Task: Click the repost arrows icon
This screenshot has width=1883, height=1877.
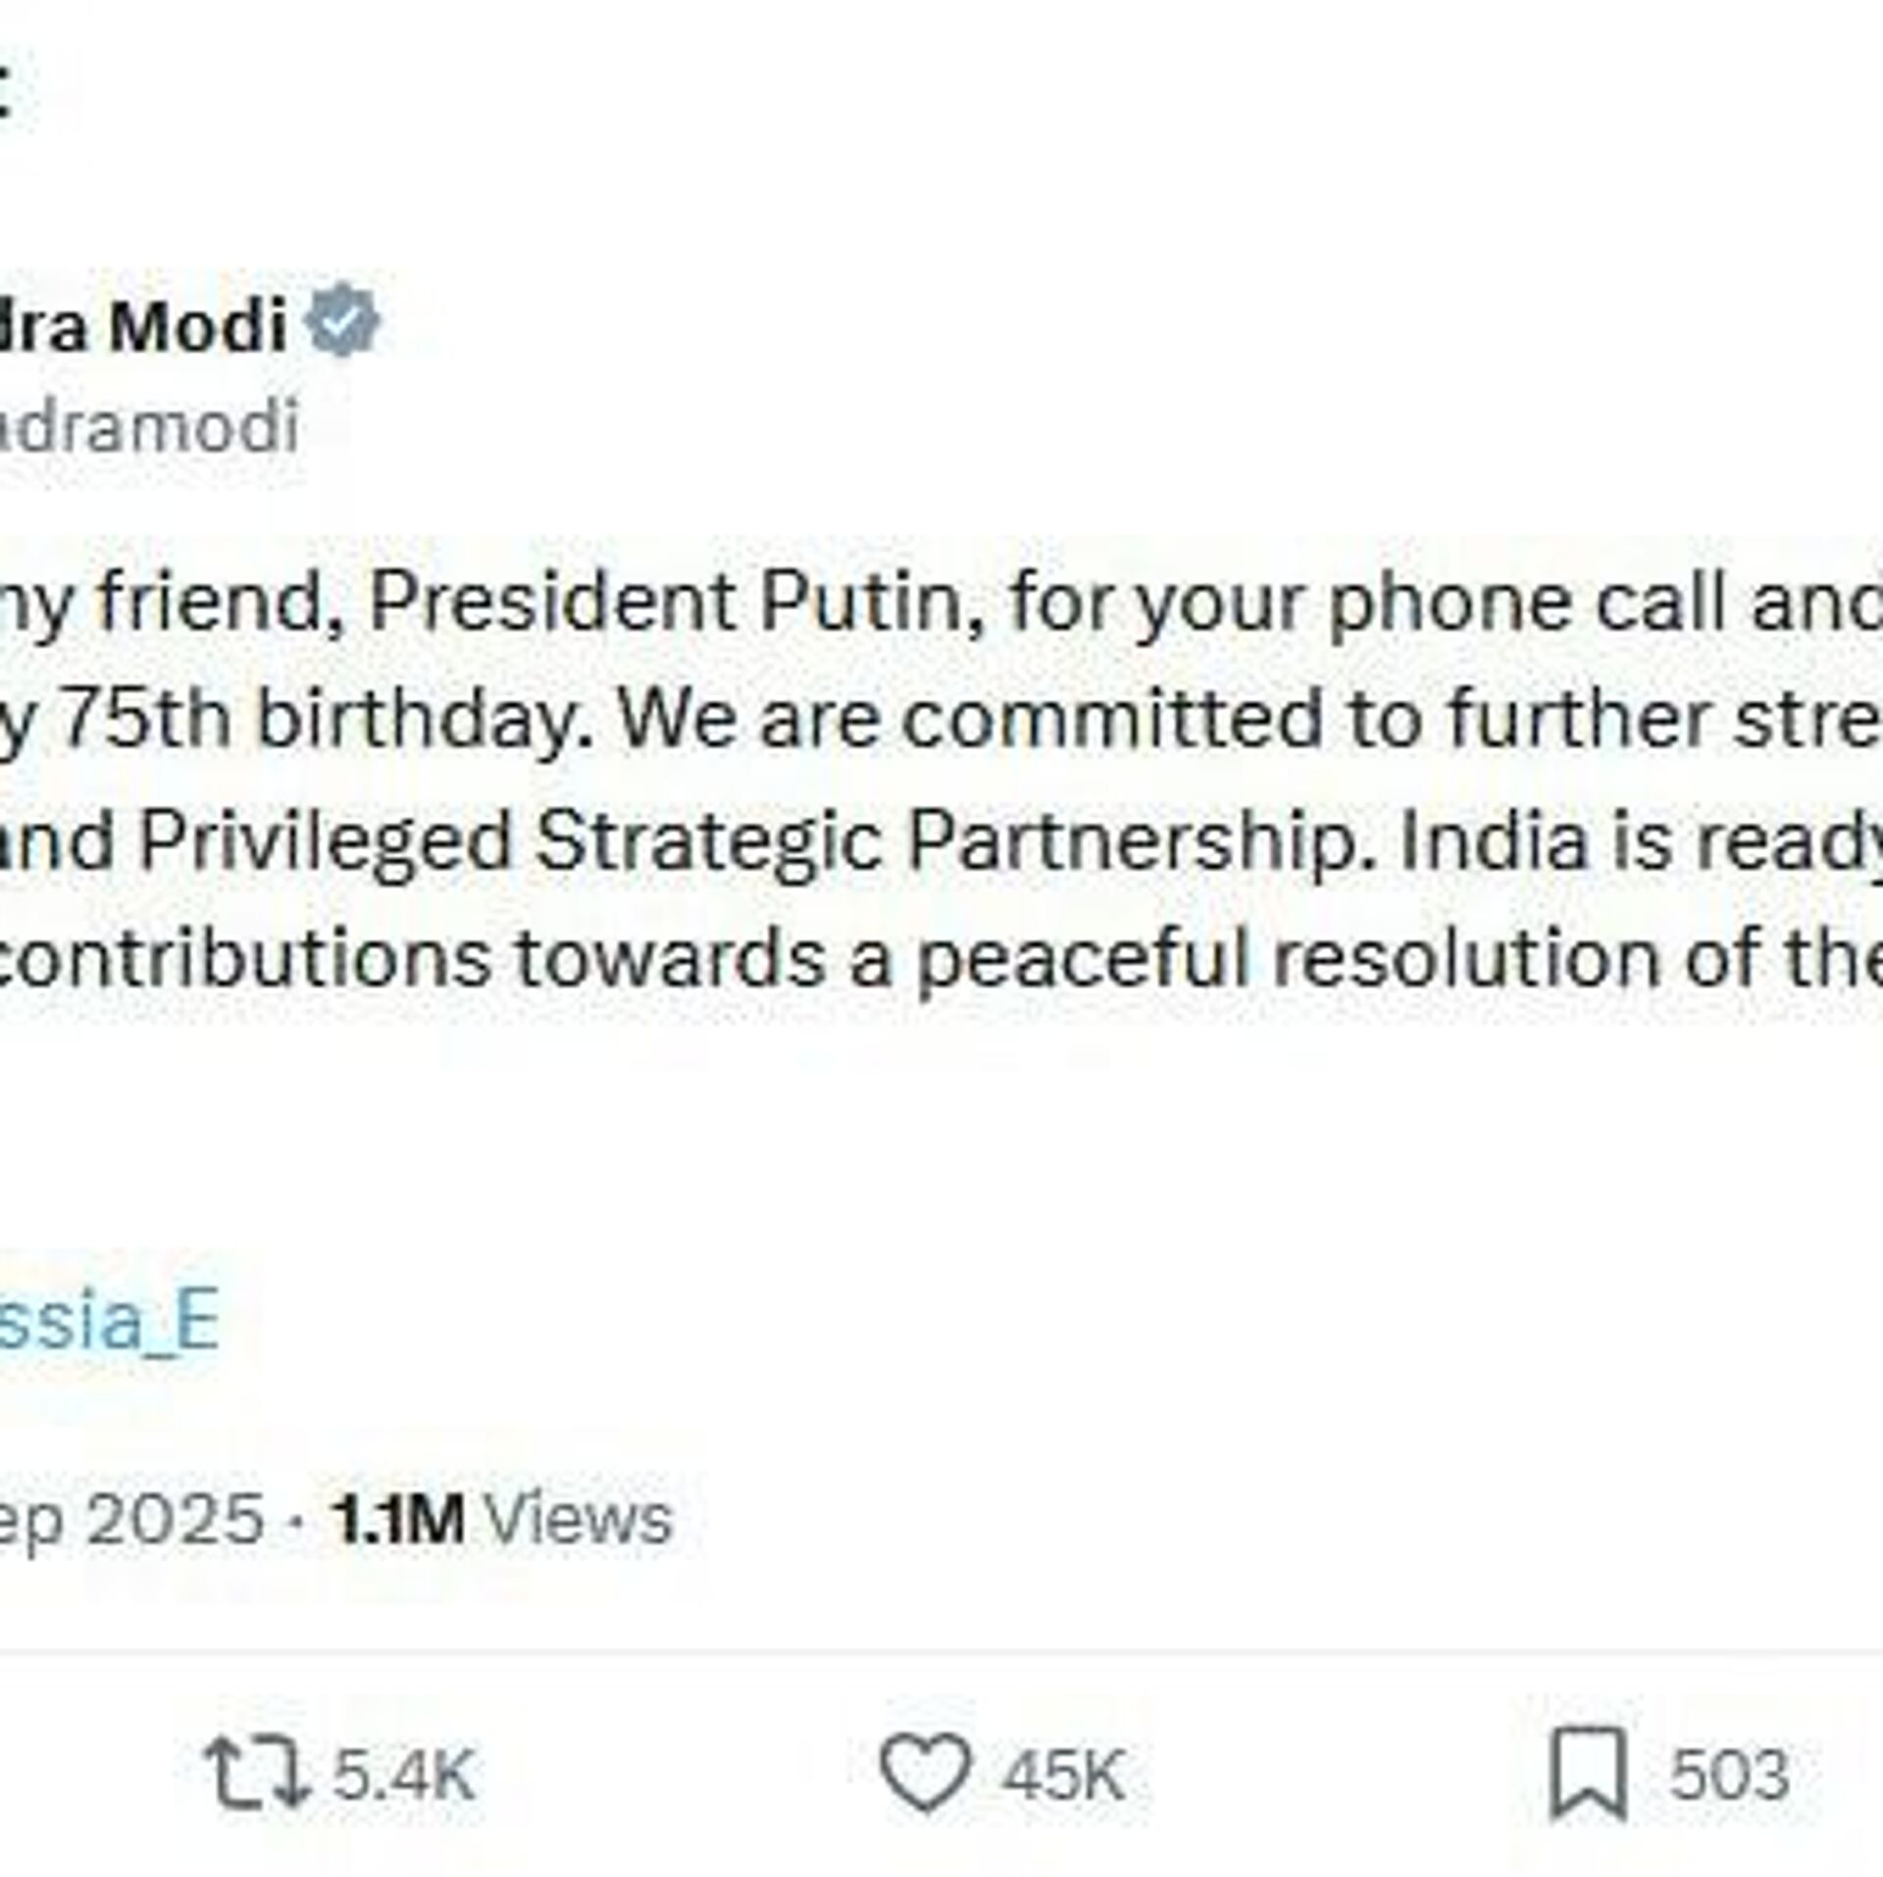Action: click(x=256, y=1773)
